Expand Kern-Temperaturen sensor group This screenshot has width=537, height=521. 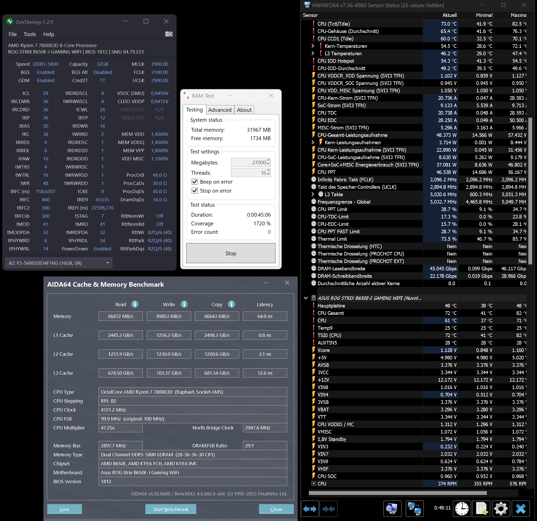313,46
